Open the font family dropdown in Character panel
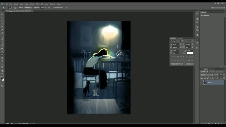 coord(177,41)
